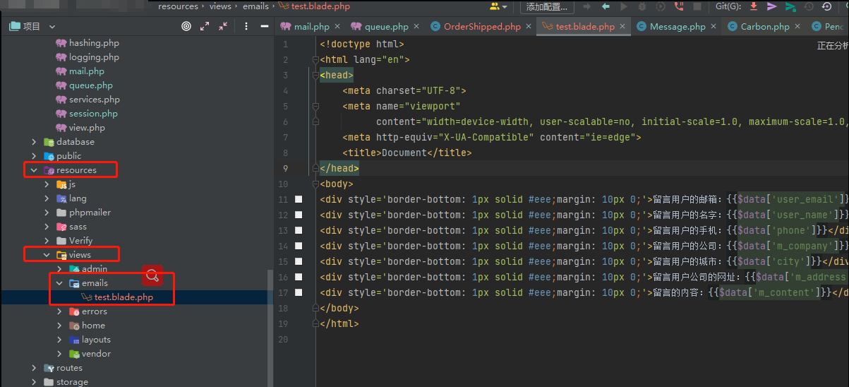Expand the routes folder

click(x=34, y=368)
